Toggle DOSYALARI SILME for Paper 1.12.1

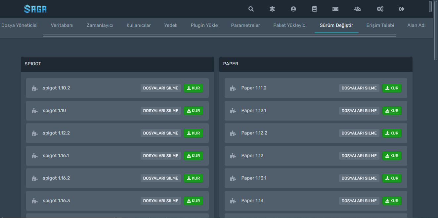(359, 111)
